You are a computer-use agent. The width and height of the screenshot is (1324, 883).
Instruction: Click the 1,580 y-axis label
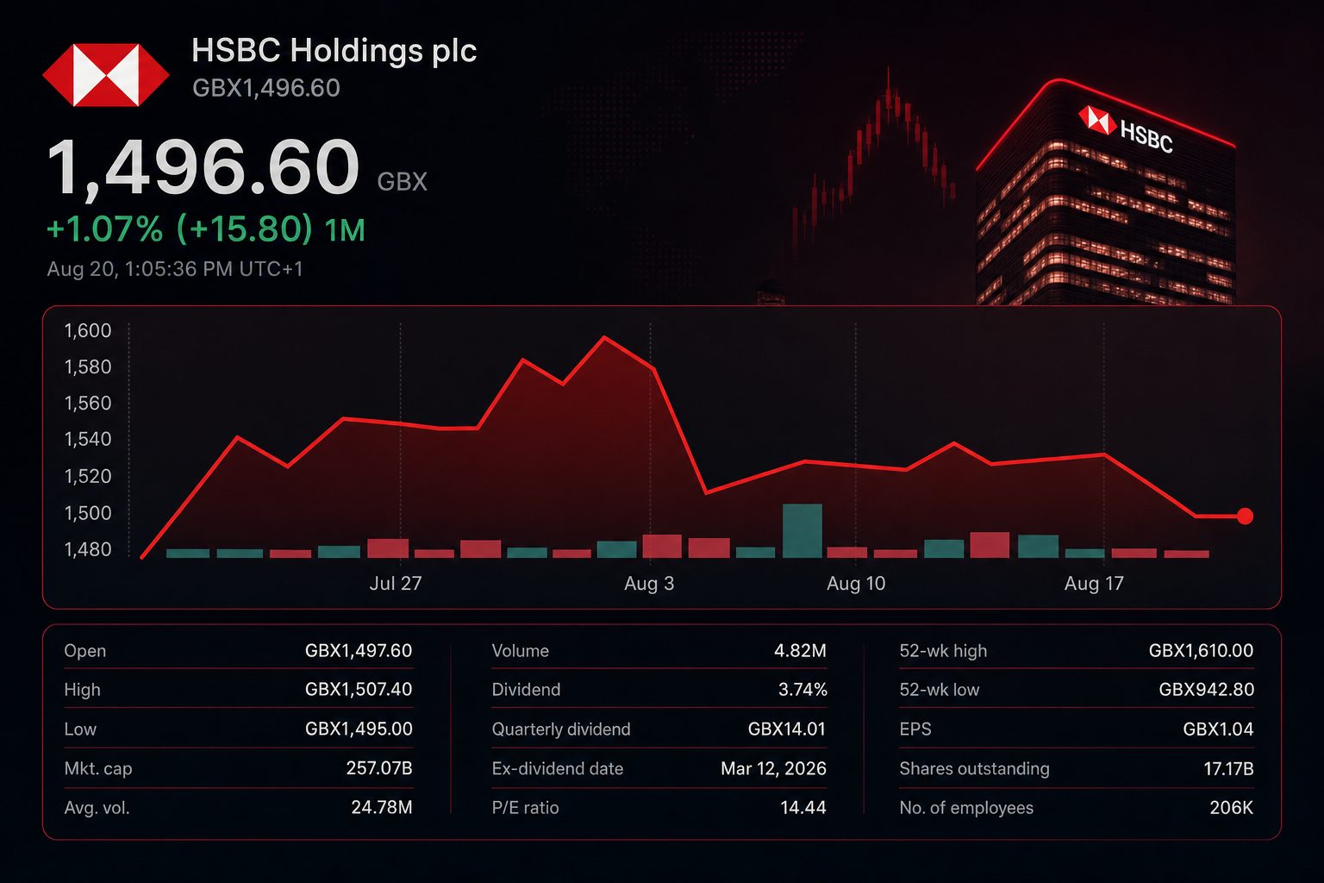point(88,367)
